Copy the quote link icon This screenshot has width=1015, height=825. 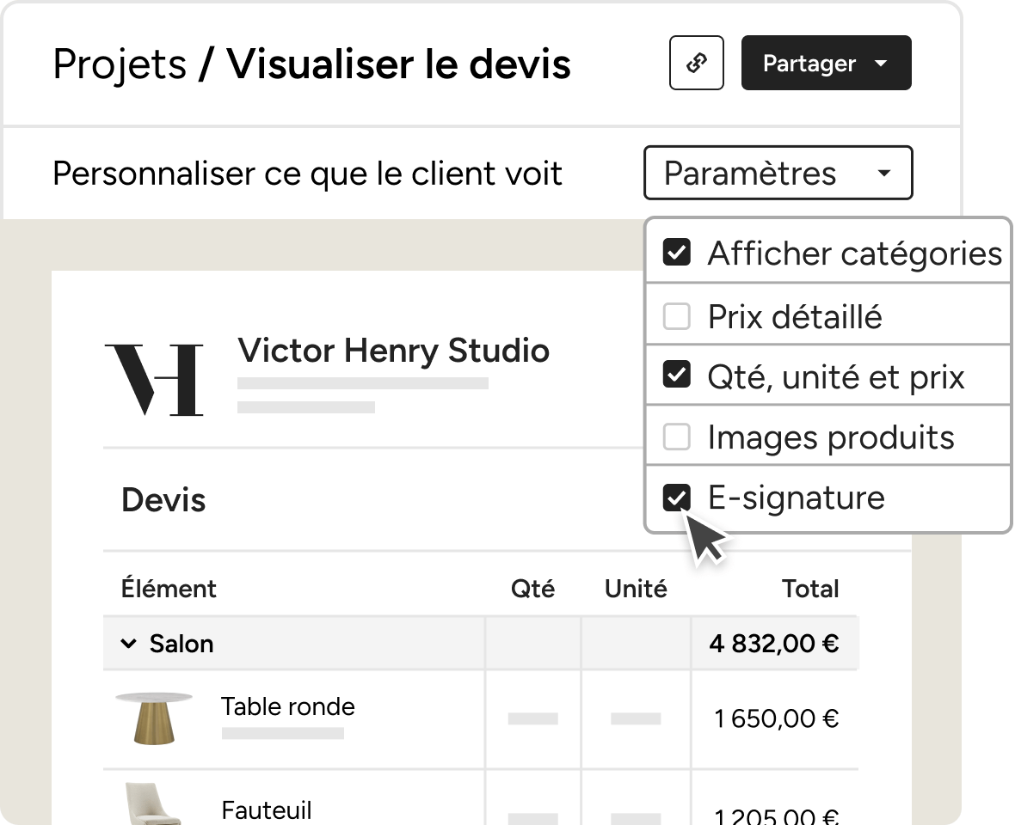pyautogui.click(x=697, y=63)
